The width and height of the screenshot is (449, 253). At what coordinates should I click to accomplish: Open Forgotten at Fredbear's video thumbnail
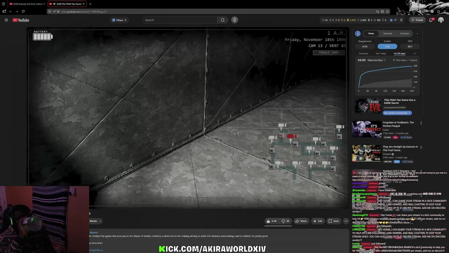pyautogui.click(x=367, y=129)
